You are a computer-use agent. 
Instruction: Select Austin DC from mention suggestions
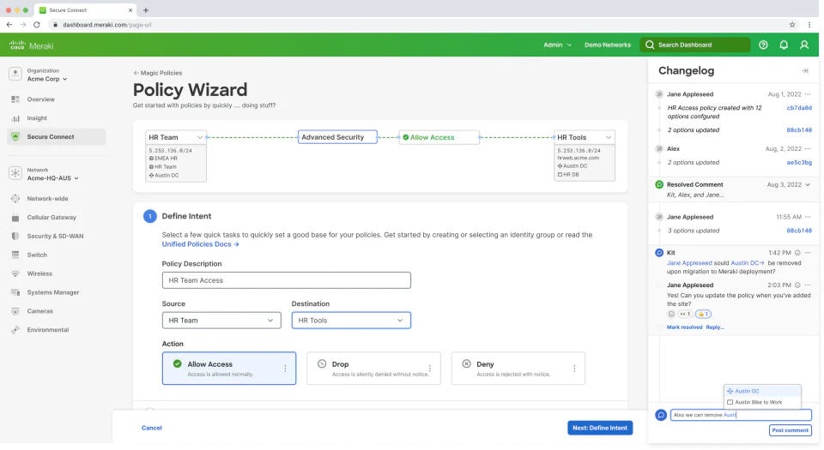click(x=762, y=391)
